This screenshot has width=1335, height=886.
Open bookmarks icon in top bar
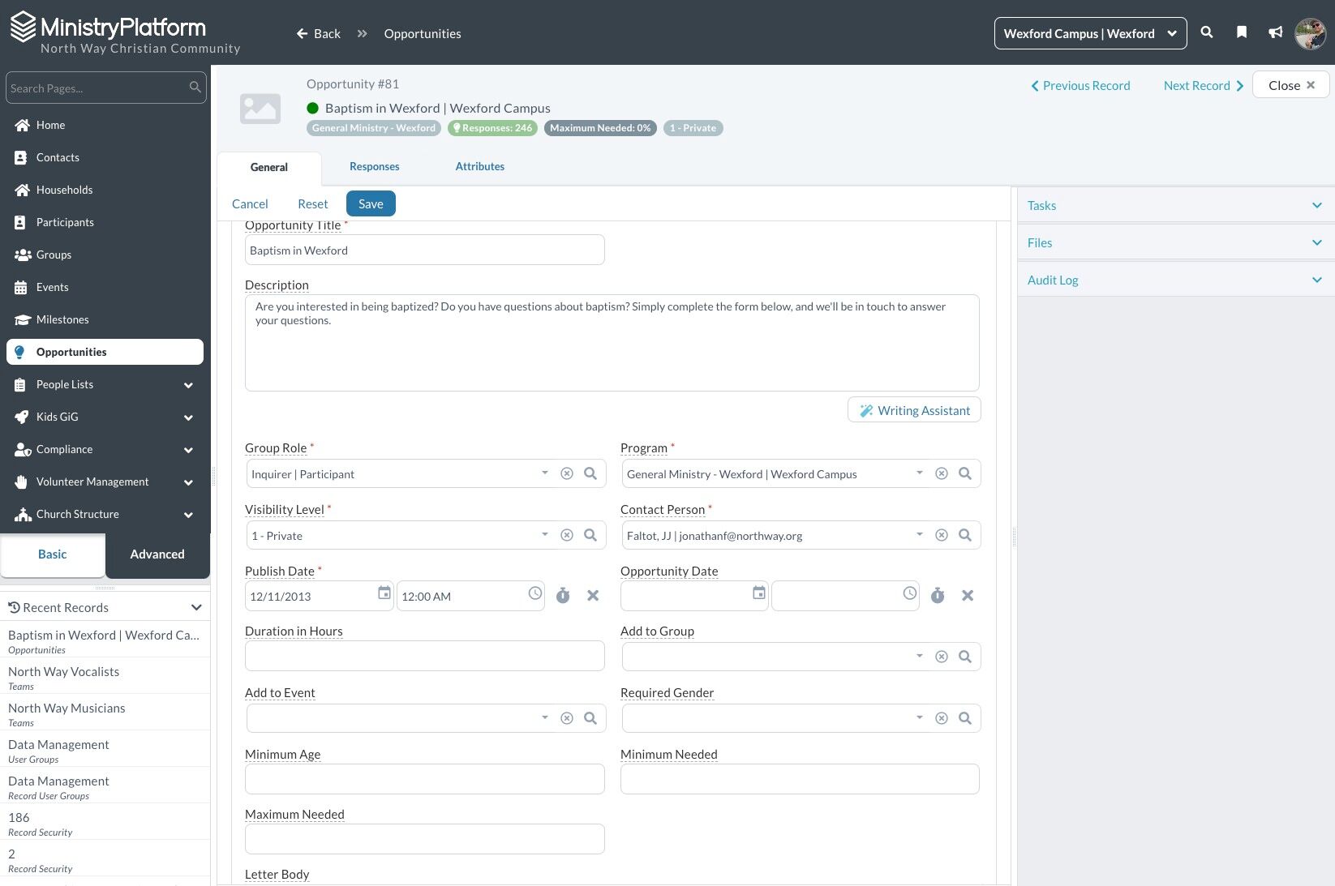tap(1242, 32)
